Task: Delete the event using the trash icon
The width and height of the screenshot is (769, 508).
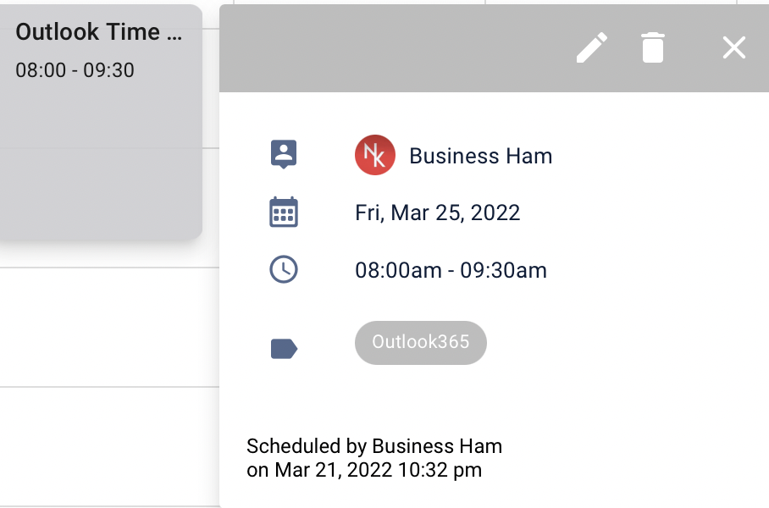Action: tap(653, 47)
